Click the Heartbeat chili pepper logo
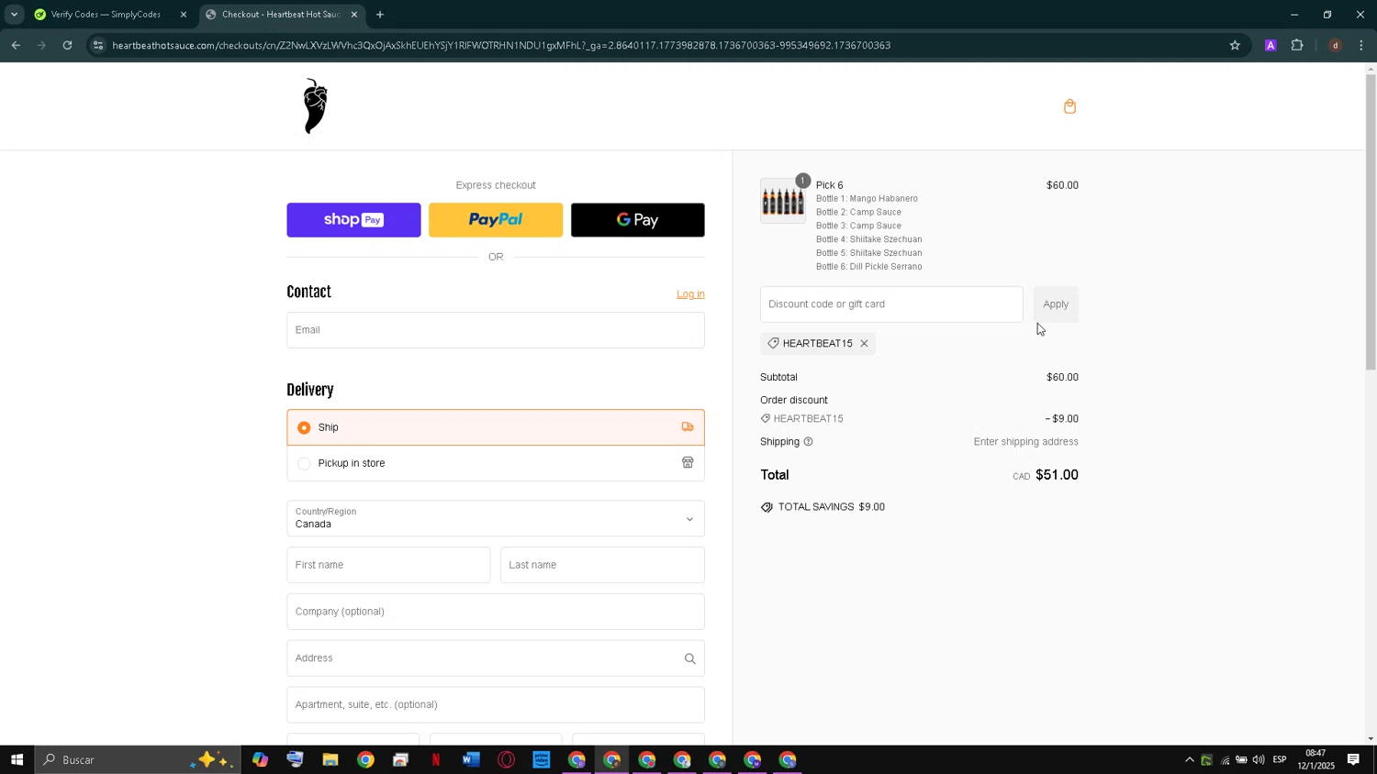Viewport: 1377px width, 774px height. (315, 105)
